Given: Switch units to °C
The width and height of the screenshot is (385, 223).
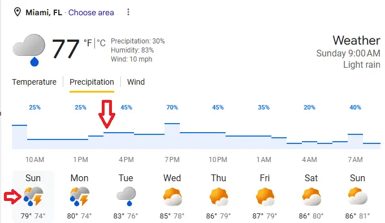Looking at the screenshot, I should [101, 43].
